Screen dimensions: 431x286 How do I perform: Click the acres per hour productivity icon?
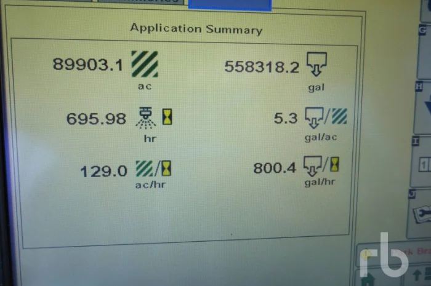[x=153, y=169]
